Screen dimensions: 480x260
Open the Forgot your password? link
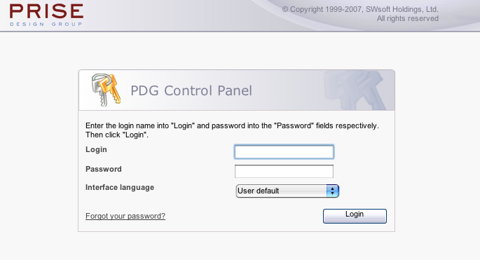(x=125, y=216)
